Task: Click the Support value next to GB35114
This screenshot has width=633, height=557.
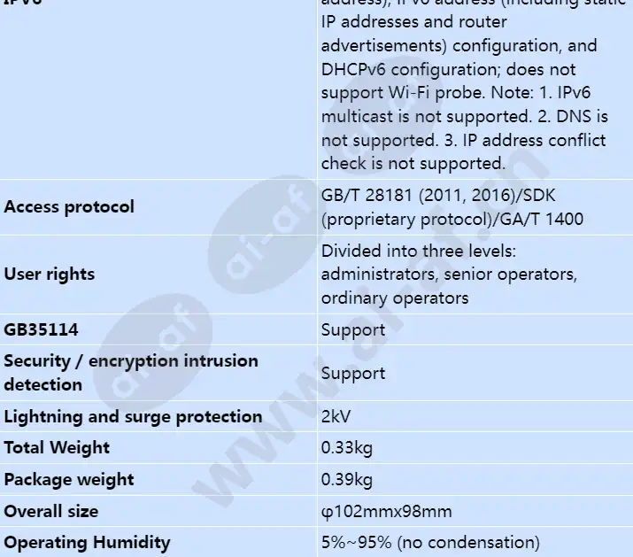Action: point(353,330)
